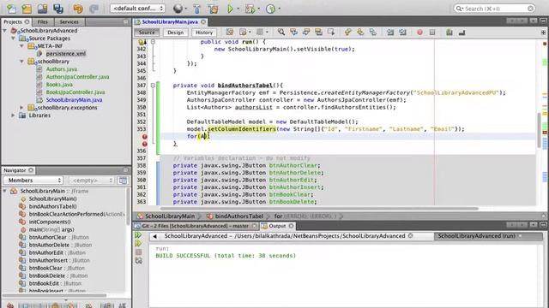Click the error marker on line 354
Screen dimensions: 549x308
click(145, 137)
